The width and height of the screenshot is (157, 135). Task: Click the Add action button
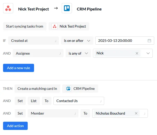click(15, 126)
